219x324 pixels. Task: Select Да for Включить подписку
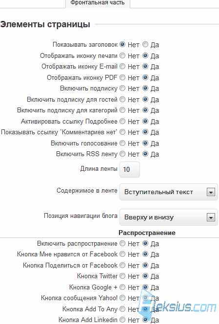pyautogui.click(x=145, y=88)
